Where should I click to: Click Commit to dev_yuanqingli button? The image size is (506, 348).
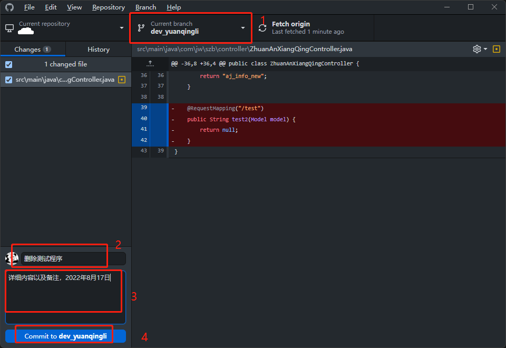point(65,336)
